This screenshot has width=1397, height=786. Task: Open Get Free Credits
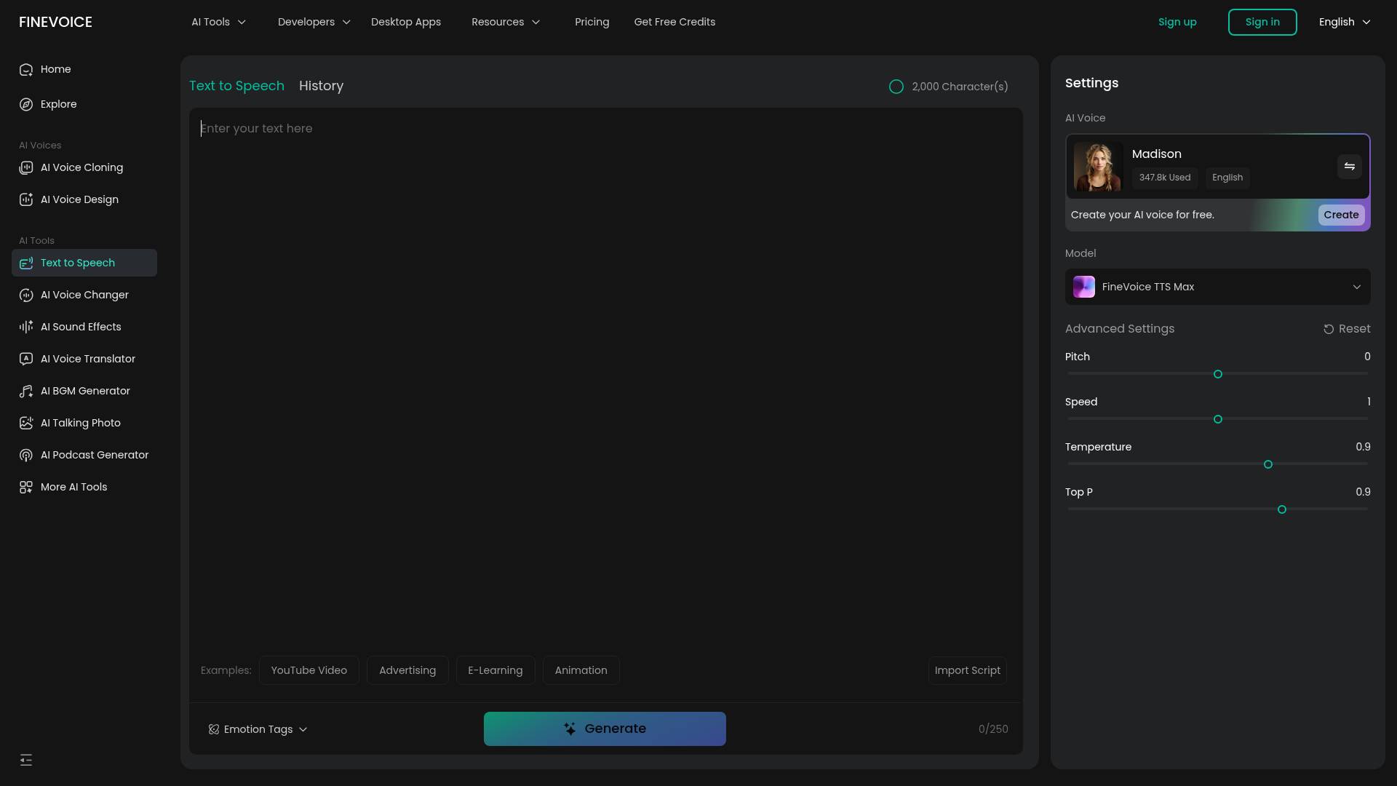[x=674, y=22]
